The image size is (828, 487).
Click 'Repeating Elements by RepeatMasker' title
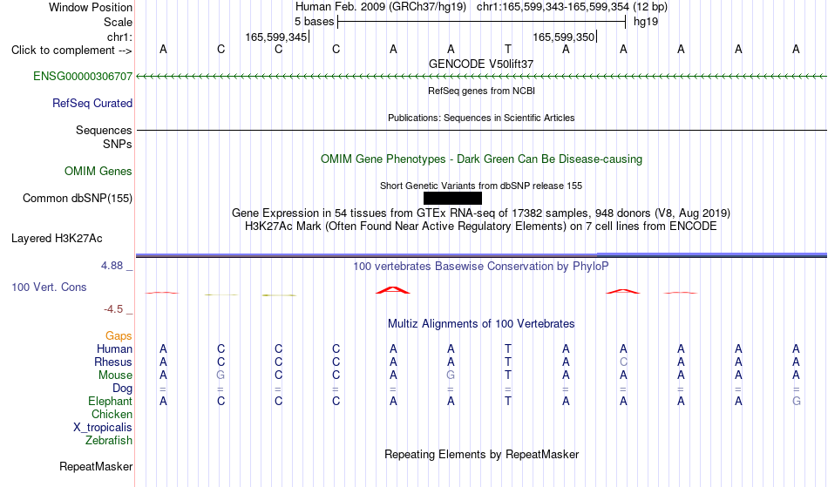pyautogui.click(x=482, y=455)
